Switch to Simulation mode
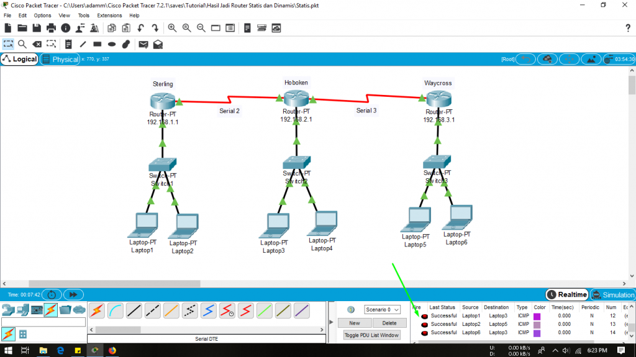The image size is (636, 357). pos(613,295)
